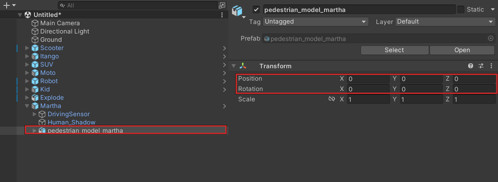Expand the Explode prefab foldout
498x182 pixels.
click(x=27, y=98)
